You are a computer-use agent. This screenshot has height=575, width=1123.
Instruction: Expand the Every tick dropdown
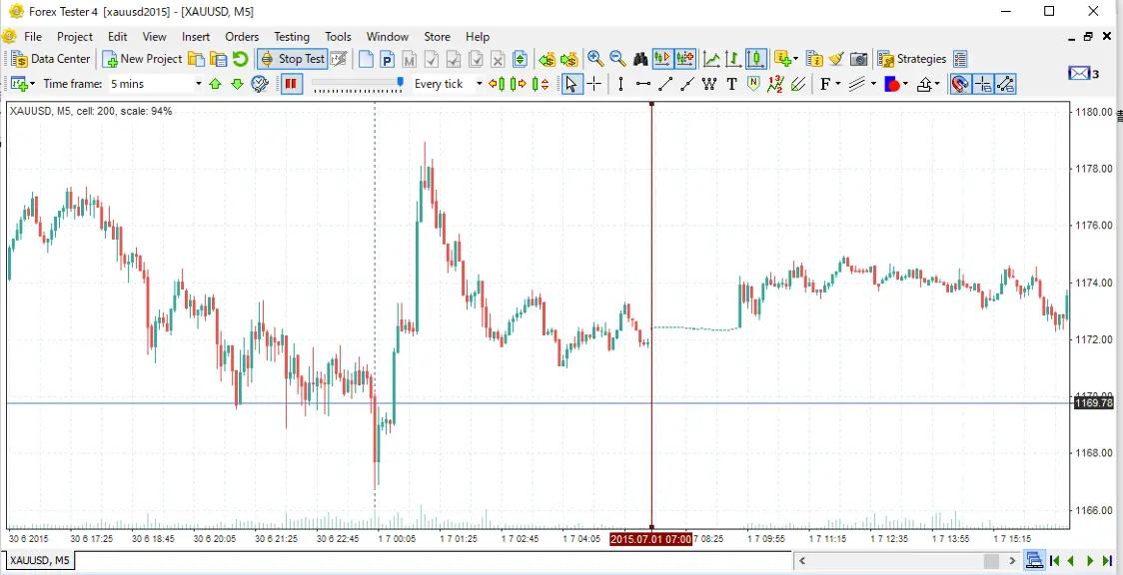448,85
